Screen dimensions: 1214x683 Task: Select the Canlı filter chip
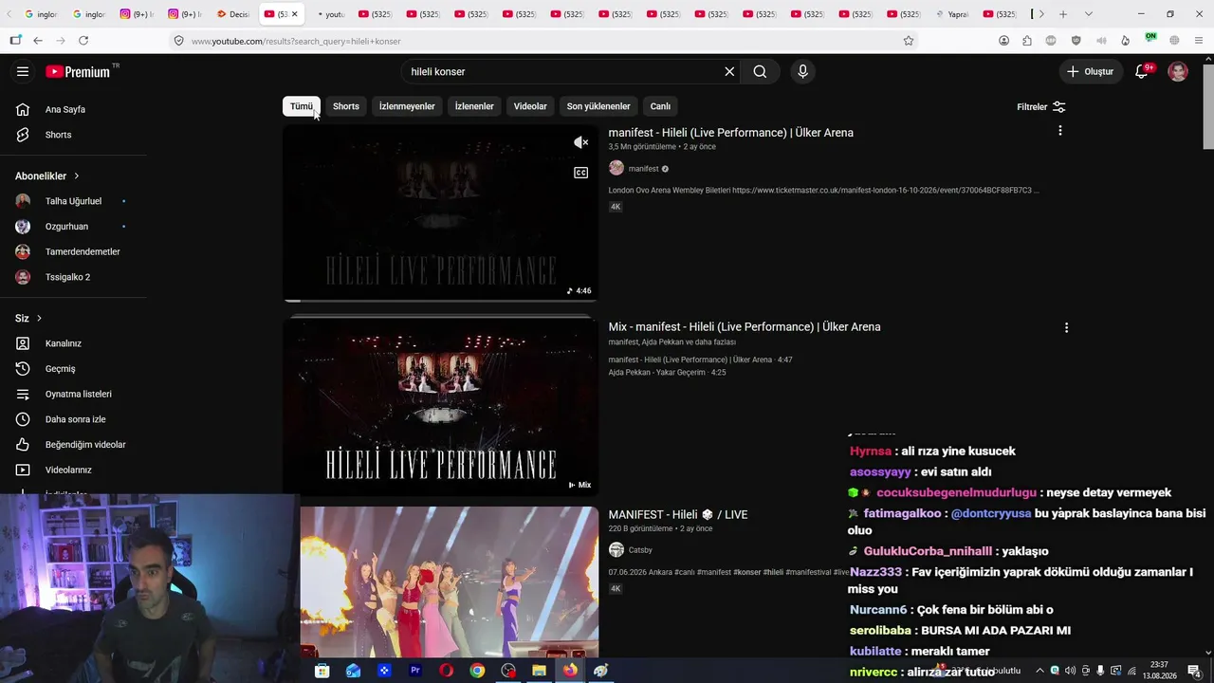click(x=660, y=106)
